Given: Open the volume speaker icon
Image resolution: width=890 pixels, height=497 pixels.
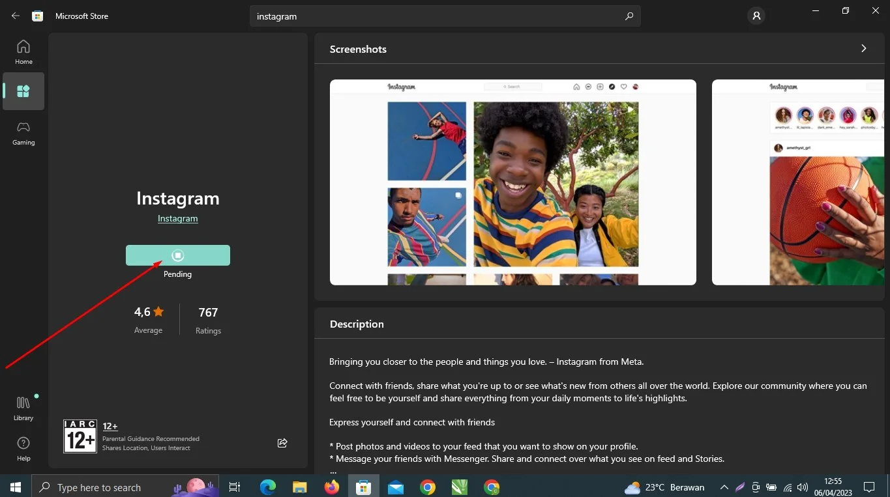Looking at the screenshot, I should click(x=803, y=487).
